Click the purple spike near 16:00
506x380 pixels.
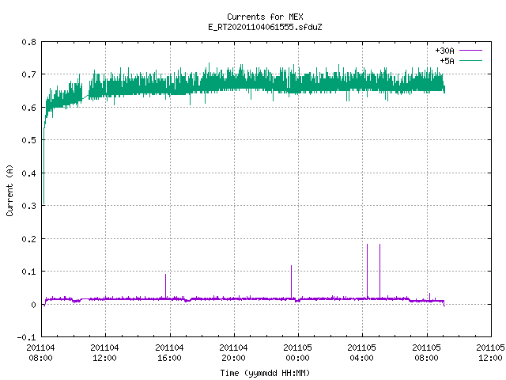(x=165, y=286)
